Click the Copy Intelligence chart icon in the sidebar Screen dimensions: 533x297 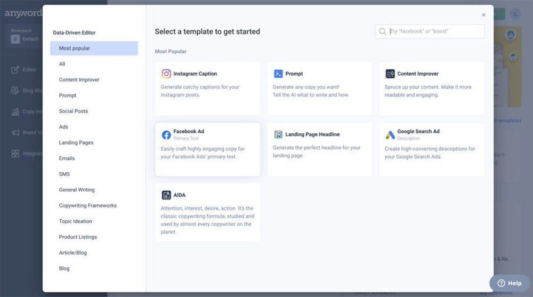[x=15, y=111]
